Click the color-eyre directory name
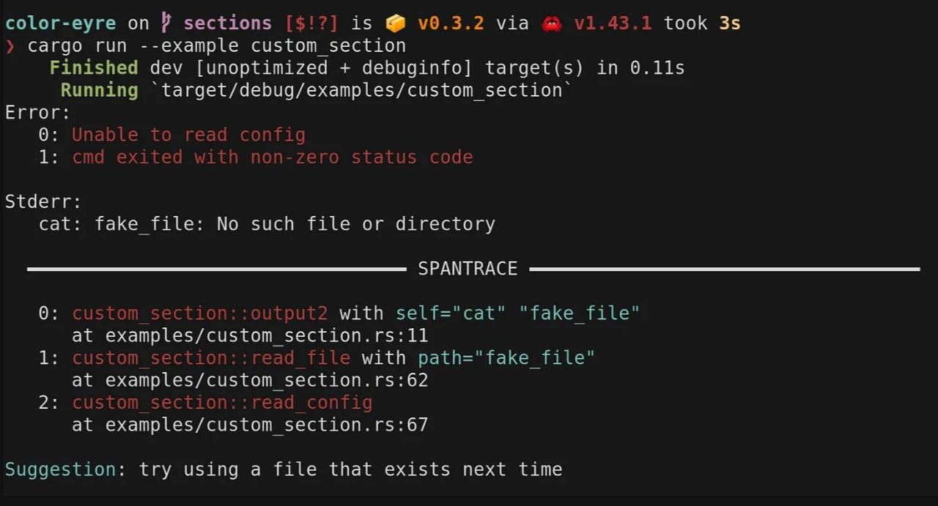 pos(60,23)
